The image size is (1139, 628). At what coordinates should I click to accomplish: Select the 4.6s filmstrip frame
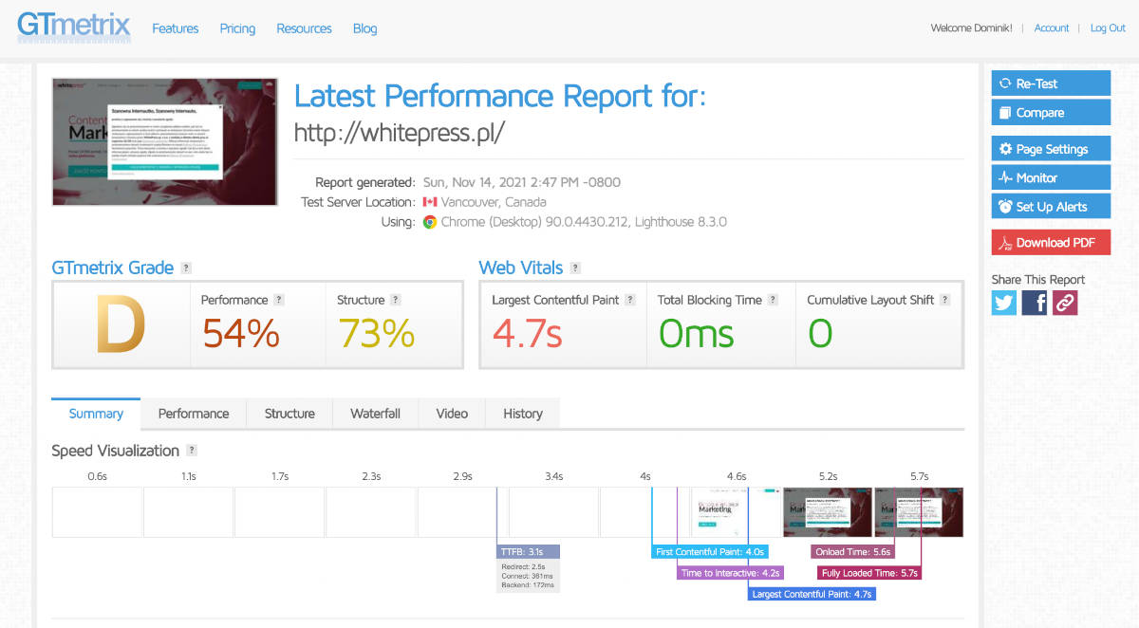click(736, 512)
